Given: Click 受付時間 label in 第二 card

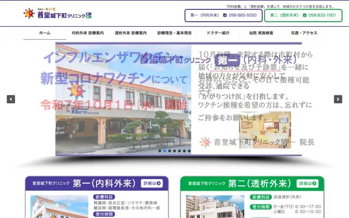Looking at the screenshot, I should 261,207.
